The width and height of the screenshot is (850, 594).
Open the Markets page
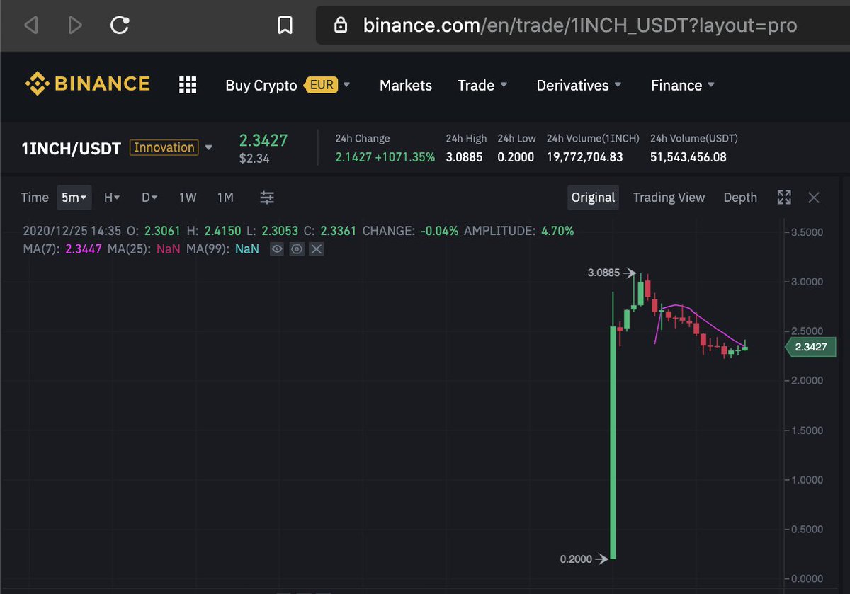click(406, 85)
